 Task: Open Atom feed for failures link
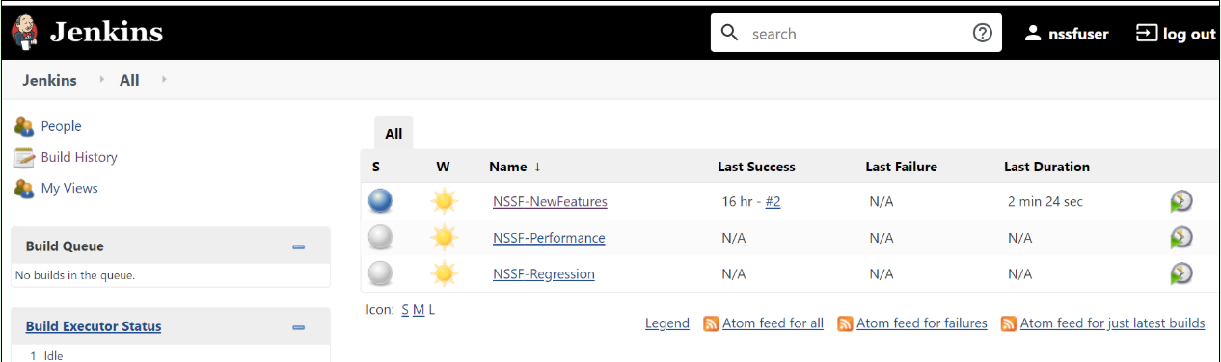pos(922,323)
